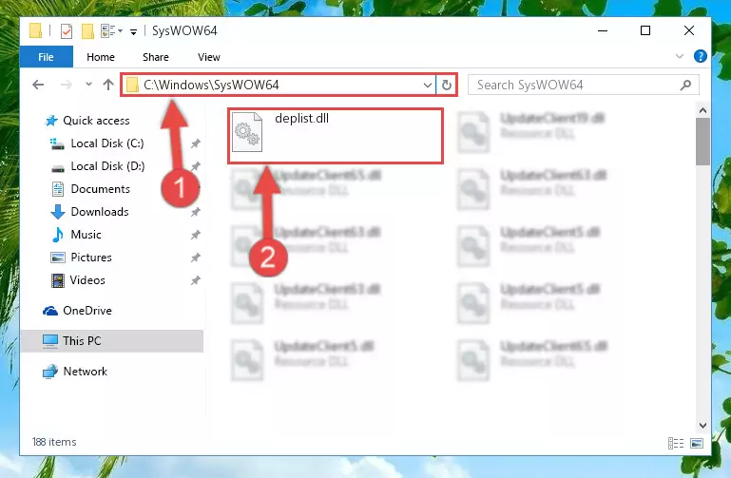The width and height of the screenshot is (731, 478).
Task: Go up one folder level
Action: (x=108, y=85)
